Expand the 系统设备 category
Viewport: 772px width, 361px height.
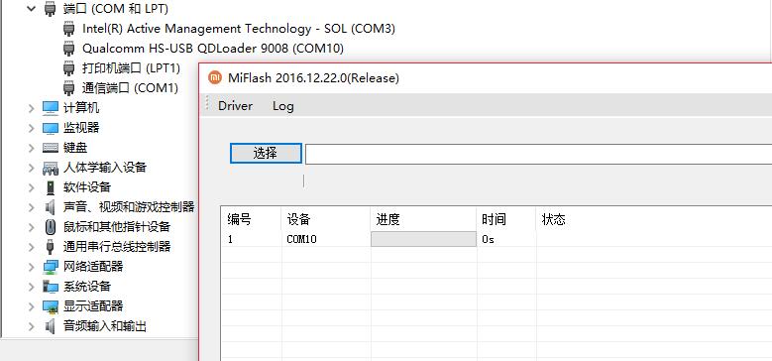tap(32, 287)
